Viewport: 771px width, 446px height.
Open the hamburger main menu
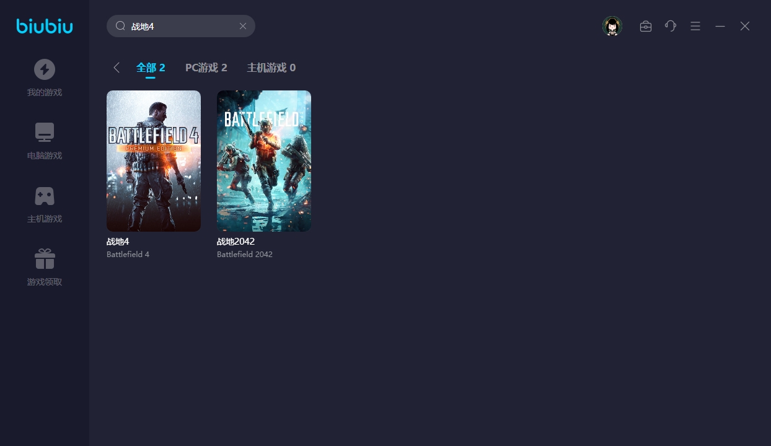click(695, 26)
